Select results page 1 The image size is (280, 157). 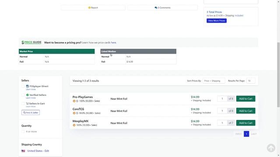point(246,134)
